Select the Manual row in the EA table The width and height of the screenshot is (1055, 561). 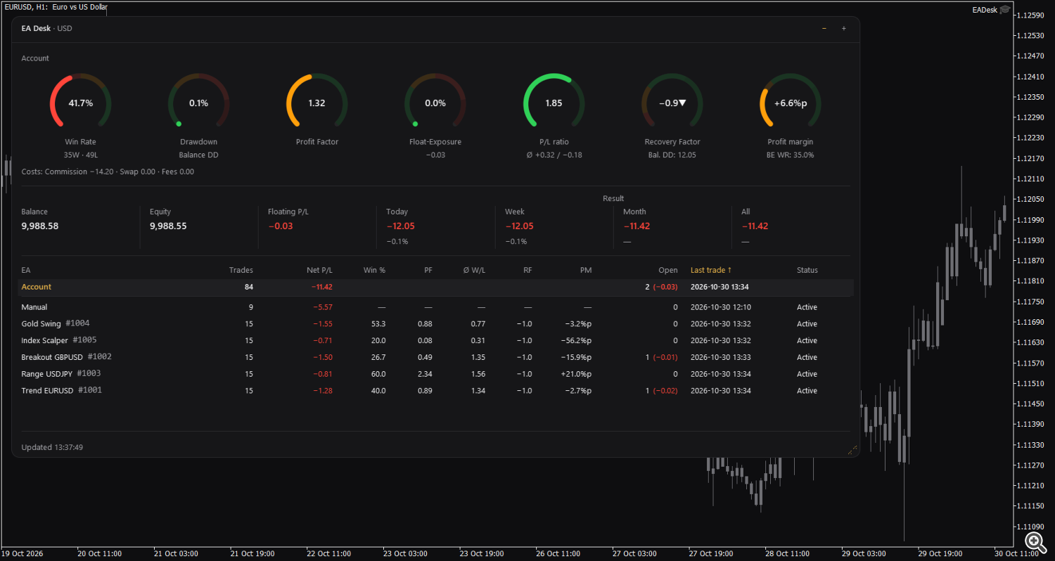435,307
